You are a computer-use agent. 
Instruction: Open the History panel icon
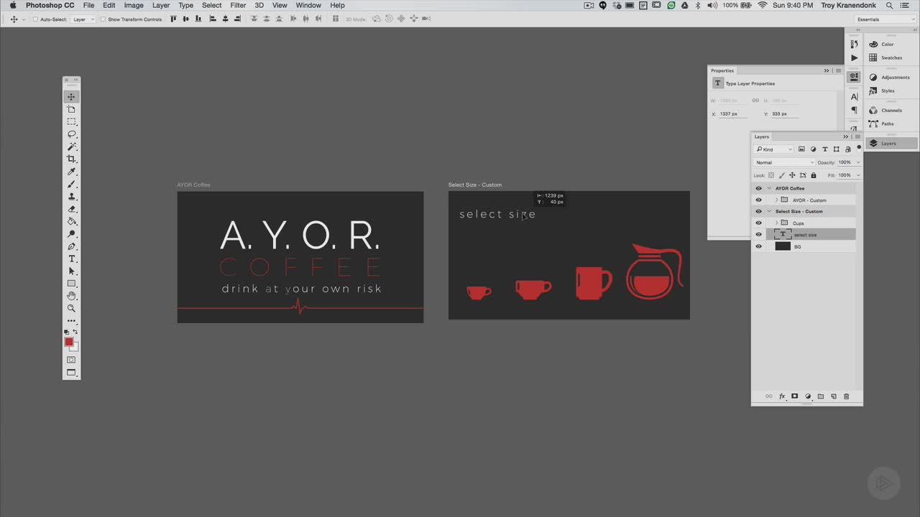click(854, 44)
